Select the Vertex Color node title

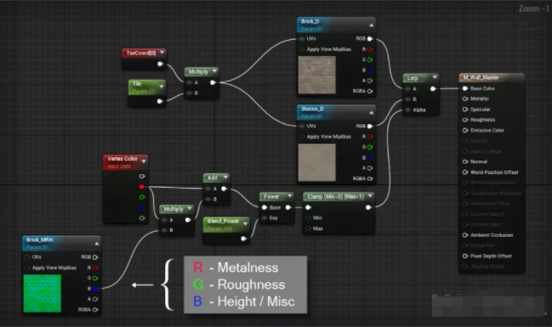point(122,159)
